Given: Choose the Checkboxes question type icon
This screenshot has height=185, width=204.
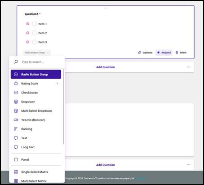Looking at the screenshot, I should tap(16, 92).
